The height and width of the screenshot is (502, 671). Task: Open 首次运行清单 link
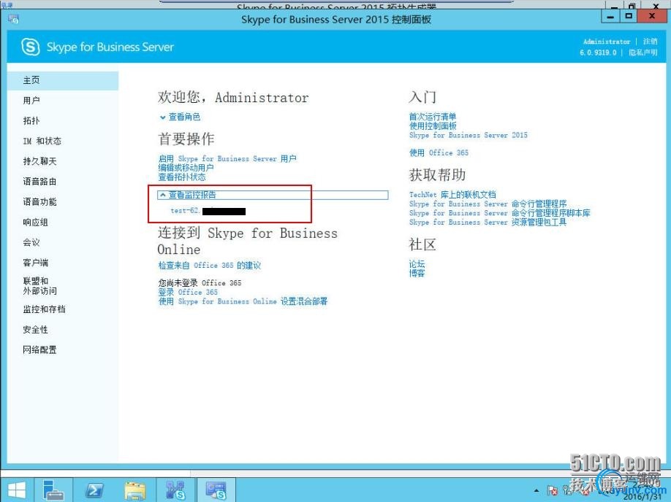(433, 116)
